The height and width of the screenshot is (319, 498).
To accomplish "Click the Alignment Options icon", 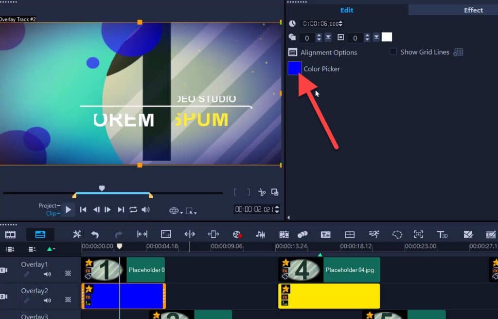I will click(293, 53).
